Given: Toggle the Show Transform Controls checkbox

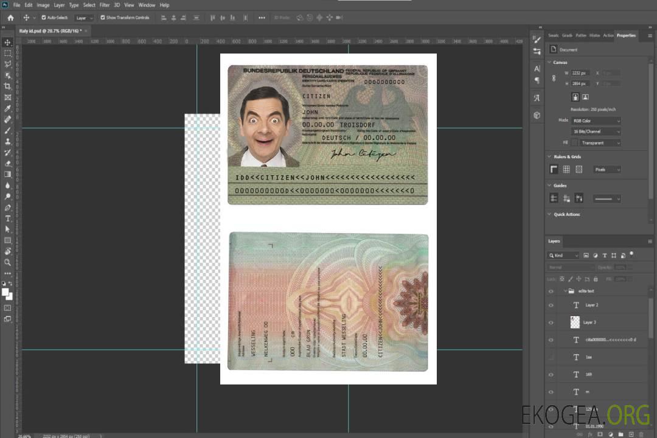Looking at the screenshot, I should 103,18.
